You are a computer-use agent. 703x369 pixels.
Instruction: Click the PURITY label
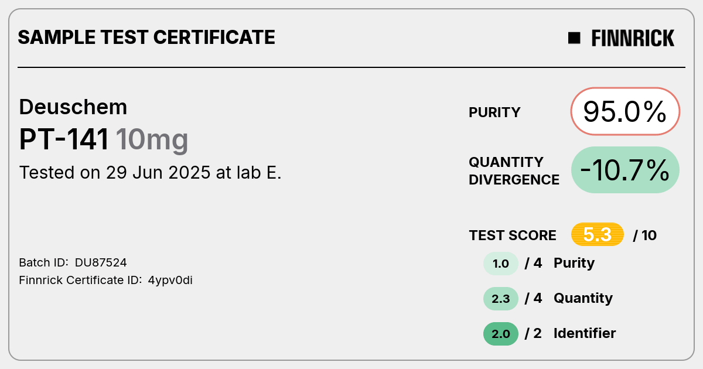[x=494, y=112]
